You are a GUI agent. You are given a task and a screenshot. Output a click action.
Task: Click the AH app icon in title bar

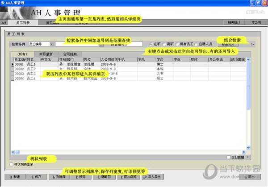coord(3,3)
